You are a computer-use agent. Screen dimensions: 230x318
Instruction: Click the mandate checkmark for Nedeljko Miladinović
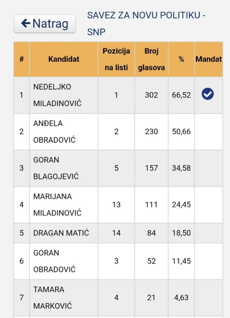[207, 94]
